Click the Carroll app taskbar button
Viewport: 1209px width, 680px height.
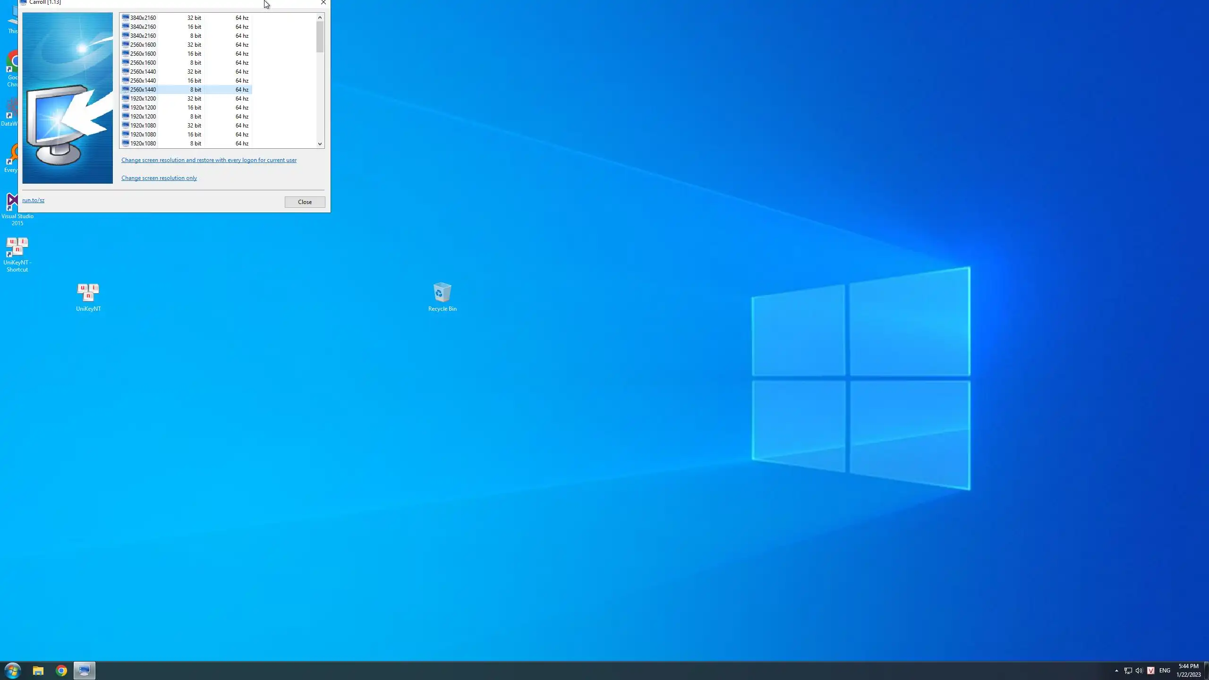click(85, 671)
